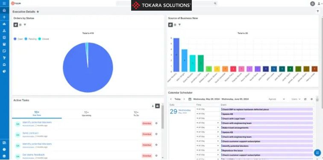The image size is (323, 160).
Task: Open the floating chat button at bottom right
Action: [317, 153]
